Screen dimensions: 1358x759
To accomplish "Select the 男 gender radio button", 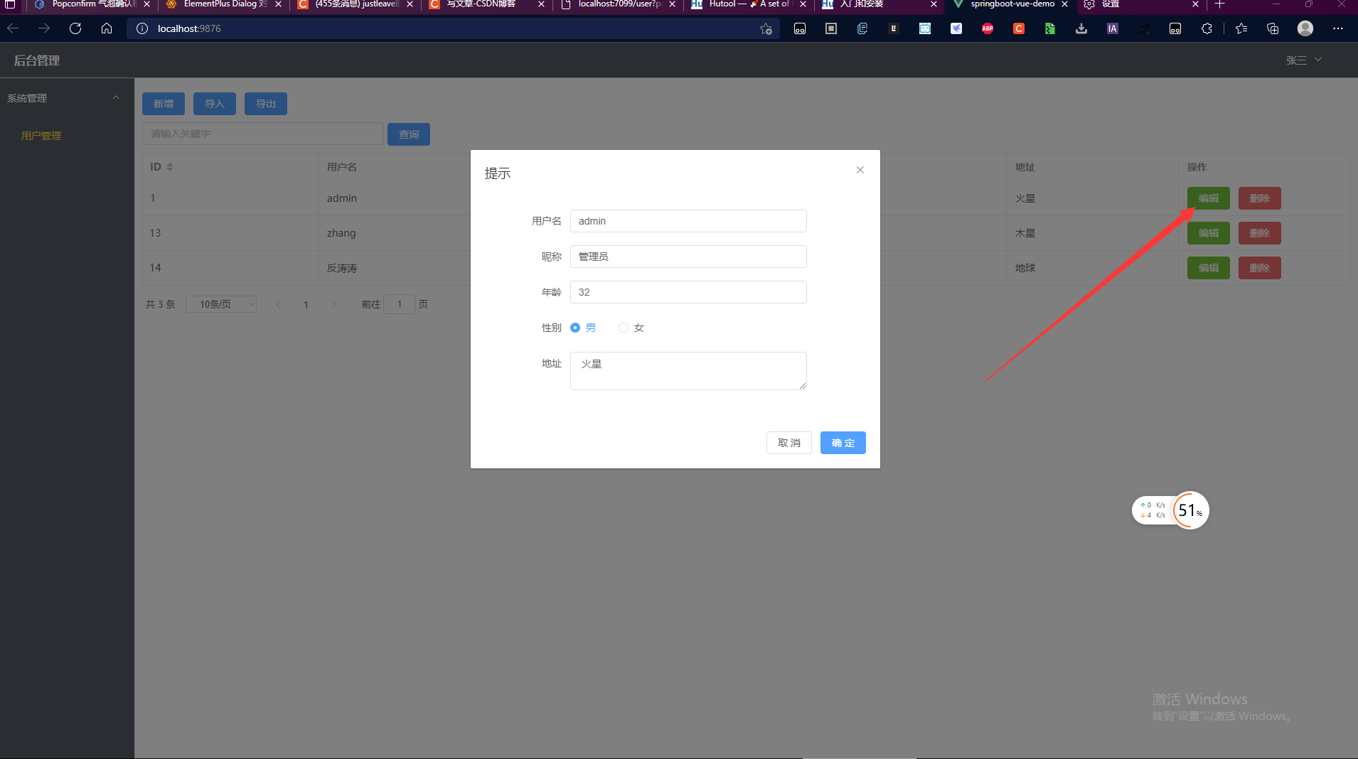I will pyautogui.click(x=574, y=328).
